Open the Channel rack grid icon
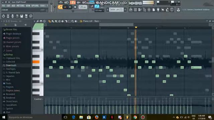Viewport: 214px width, 120px height. [135, 10]
